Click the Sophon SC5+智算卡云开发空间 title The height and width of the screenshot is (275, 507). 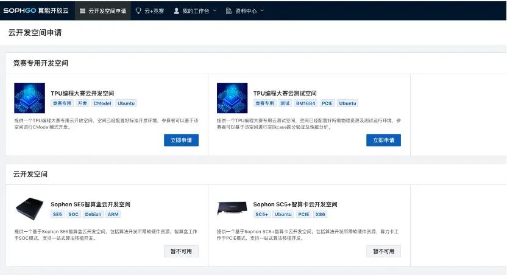pos(295,204)
